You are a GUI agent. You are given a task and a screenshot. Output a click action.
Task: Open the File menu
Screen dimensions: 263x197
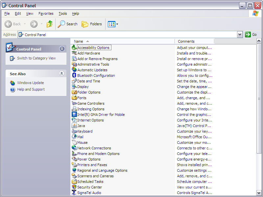tap(7, 13)
